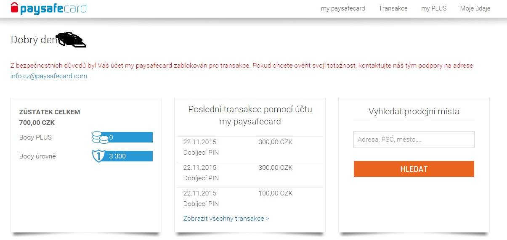Click the paysafecard padlock logo icon
This screenshot has width=507, height=240.
coord(15,8)
